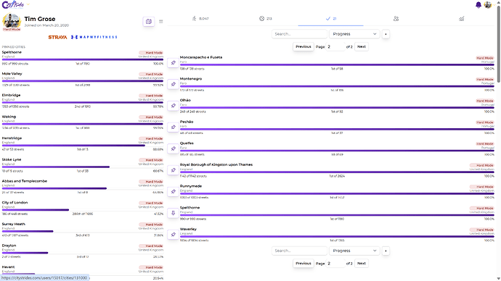Open pinned city Drayton

(9, 246)
